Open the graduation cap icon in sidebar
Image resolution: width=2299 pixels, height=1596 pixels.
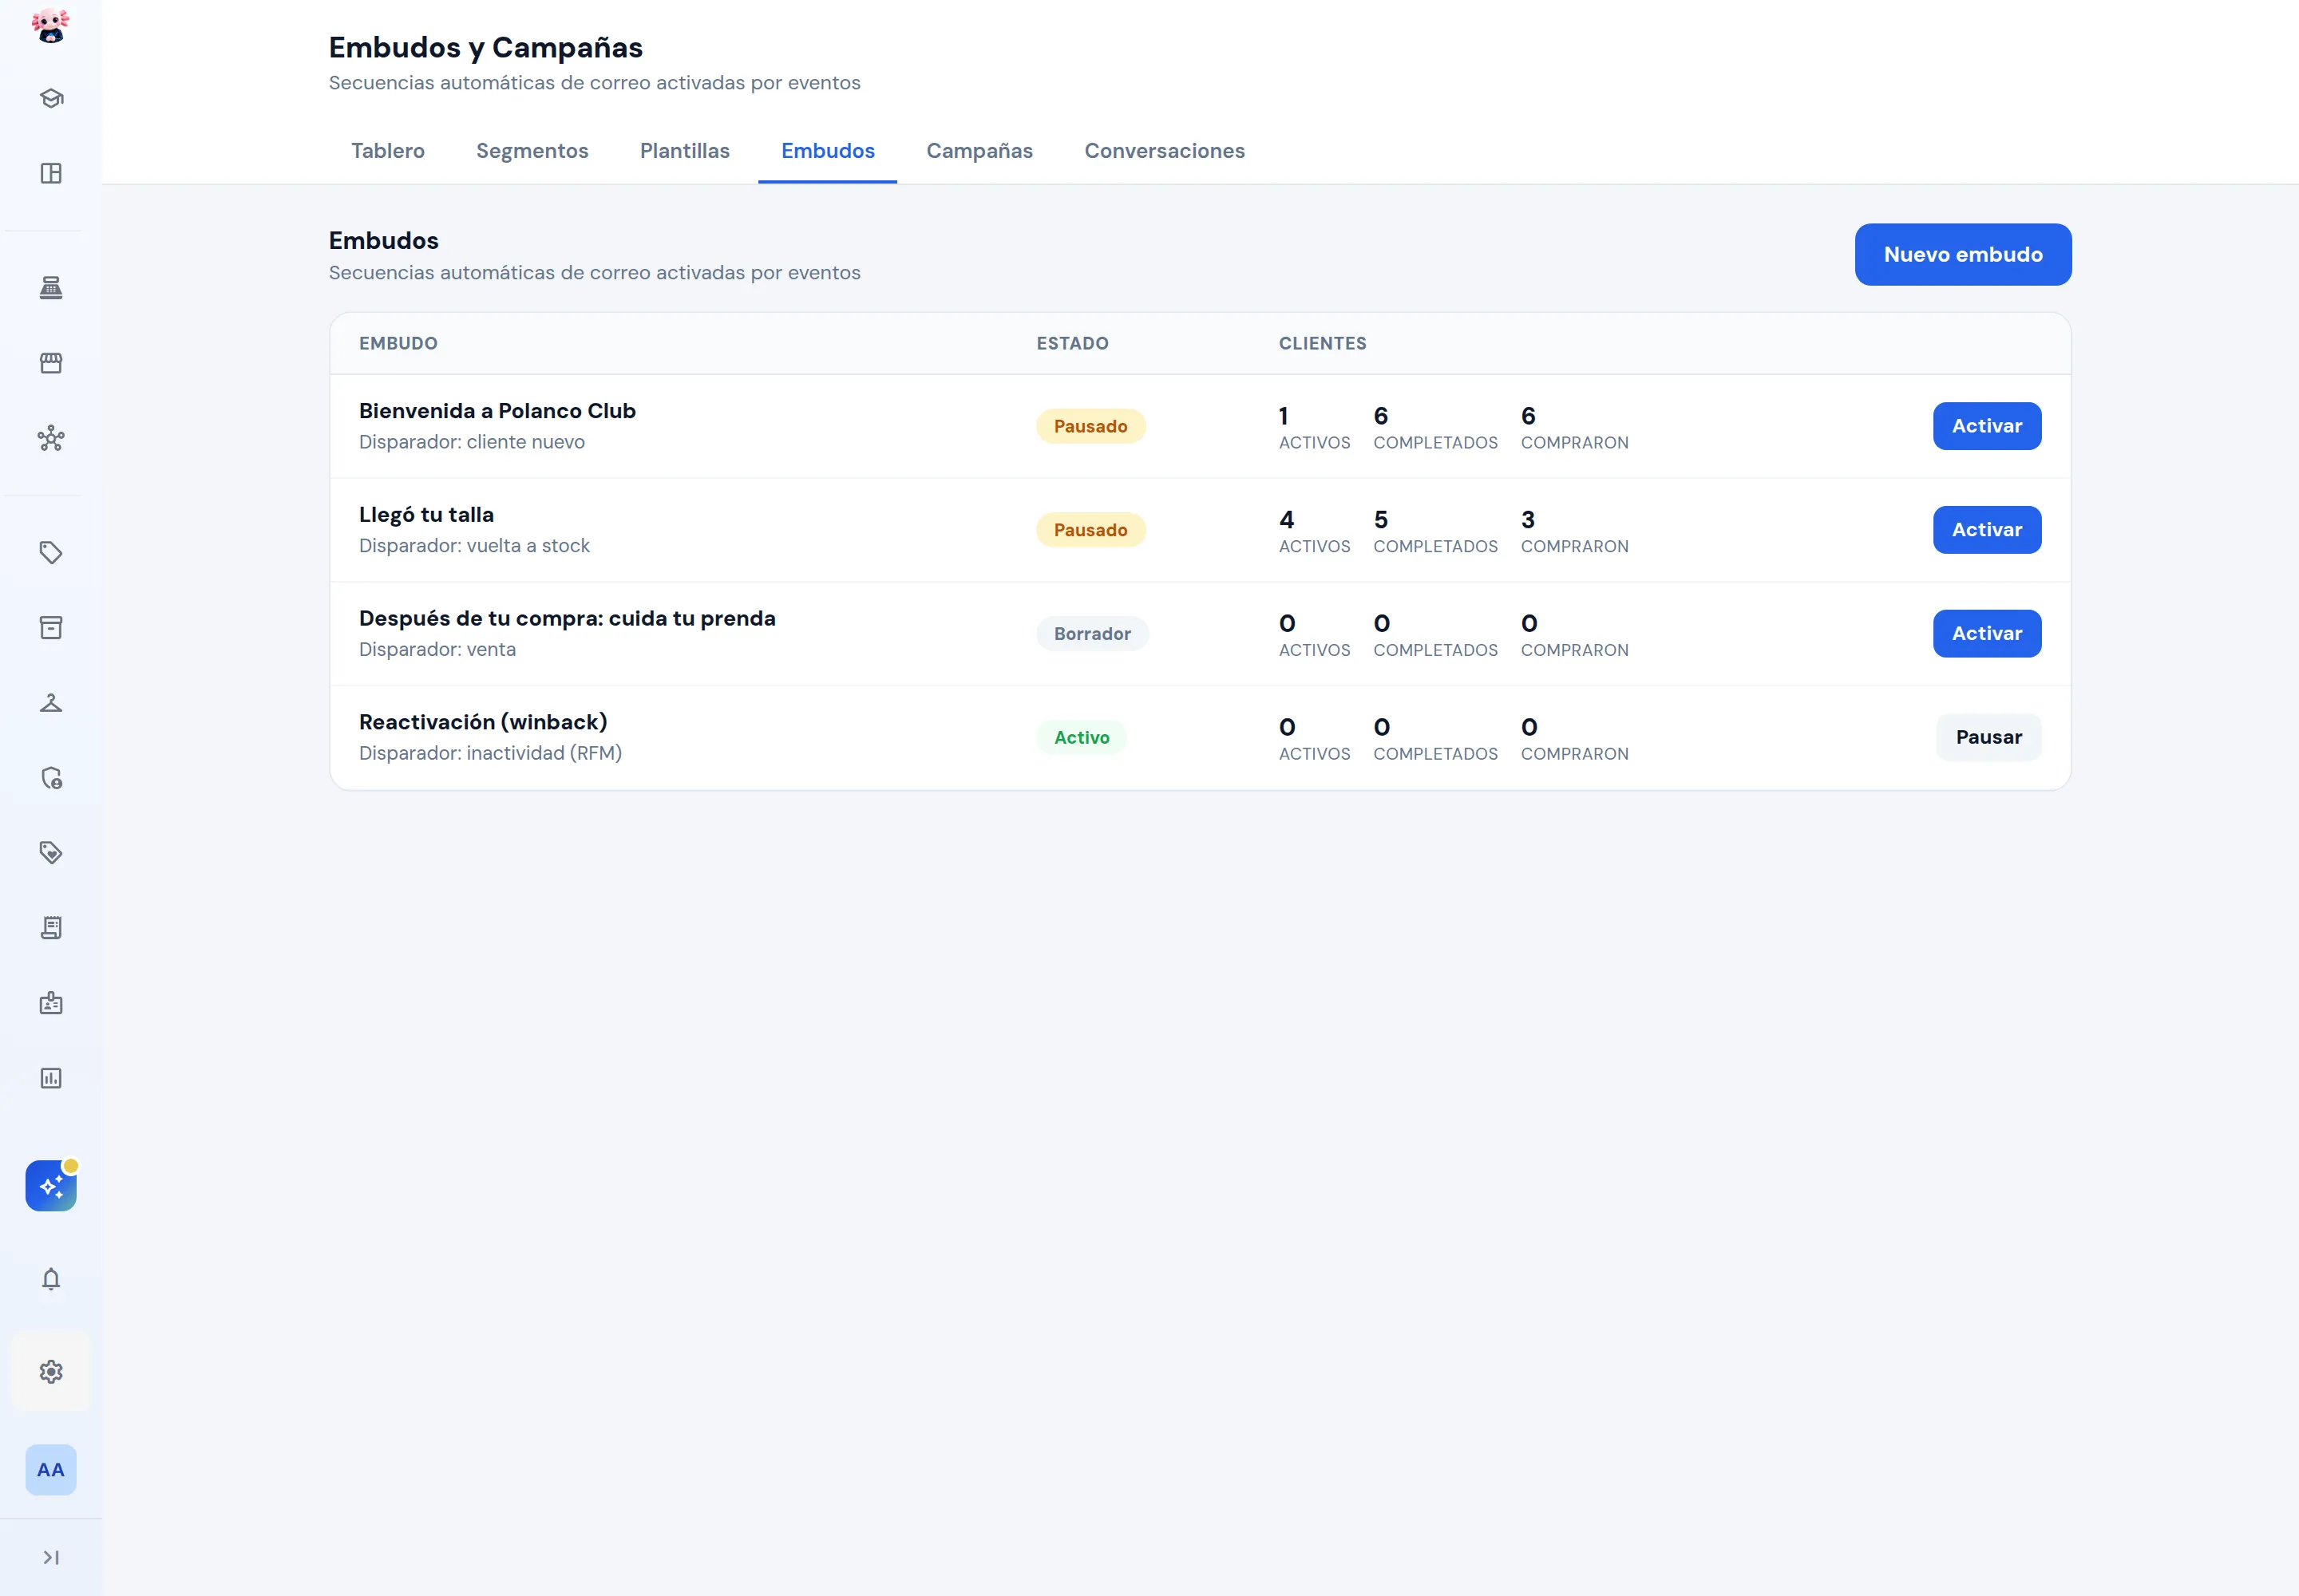click(x=51, y=98)
